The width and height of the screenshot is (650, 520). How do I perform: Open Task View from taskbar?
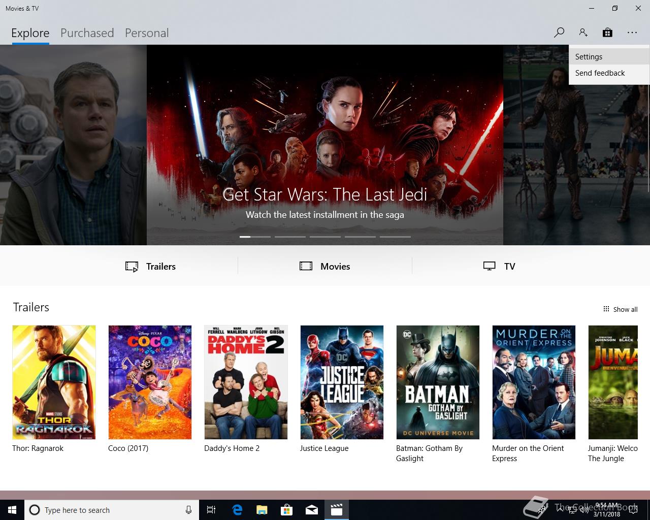click(211, 510)
